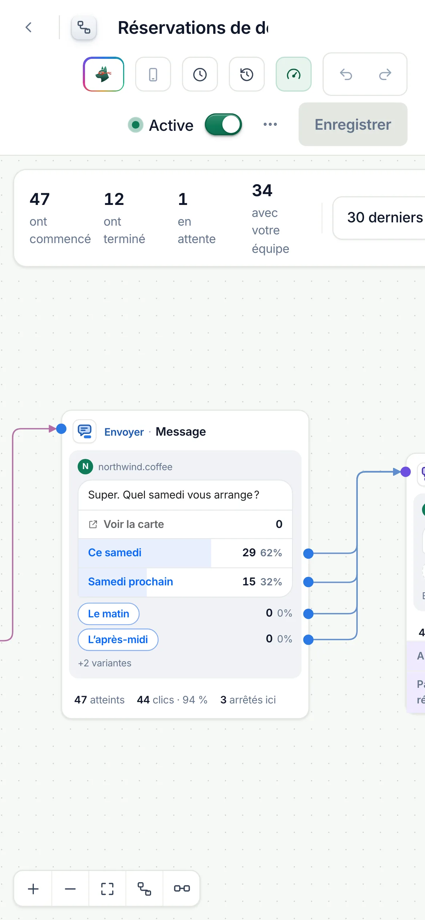Select the Ce samedi reply option
The width and height of the screenshot is (425, 920).
point(185,553)
